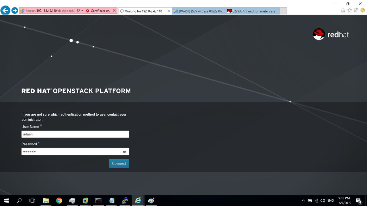
Task: Click the smiley feedback icon
Action: point(363,11)
